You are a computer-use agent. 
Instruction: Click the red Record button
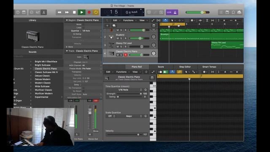[x=89, y=12]
